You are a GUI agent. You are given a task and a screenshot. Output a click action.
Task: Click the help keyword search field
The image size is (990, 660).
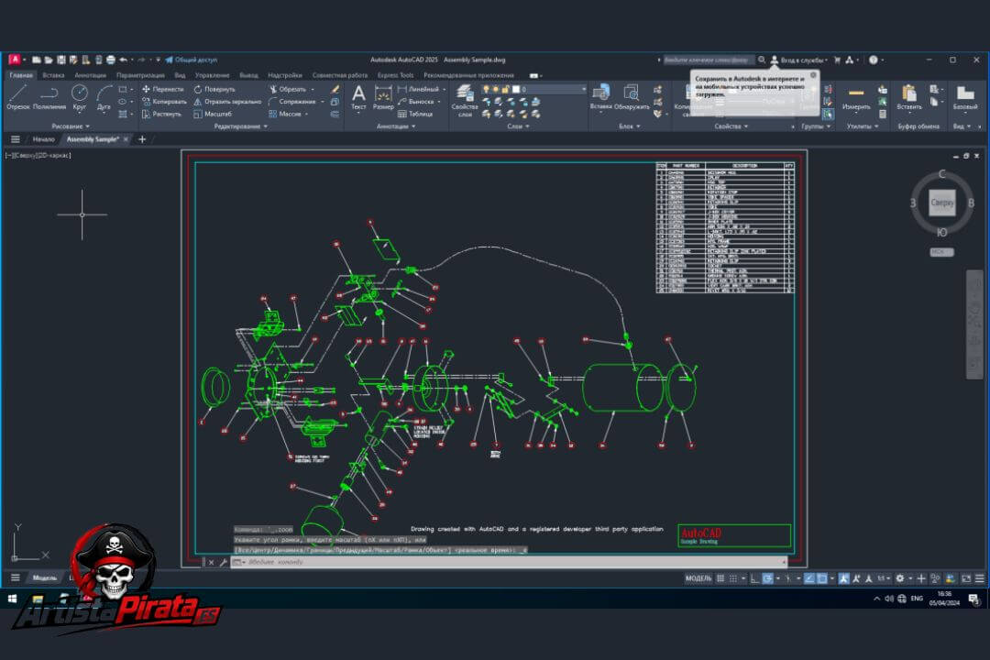click(707, 60)
